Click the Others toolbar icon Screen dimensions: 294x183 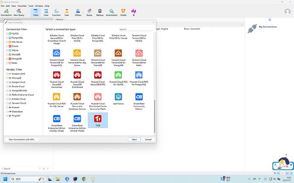78,12
